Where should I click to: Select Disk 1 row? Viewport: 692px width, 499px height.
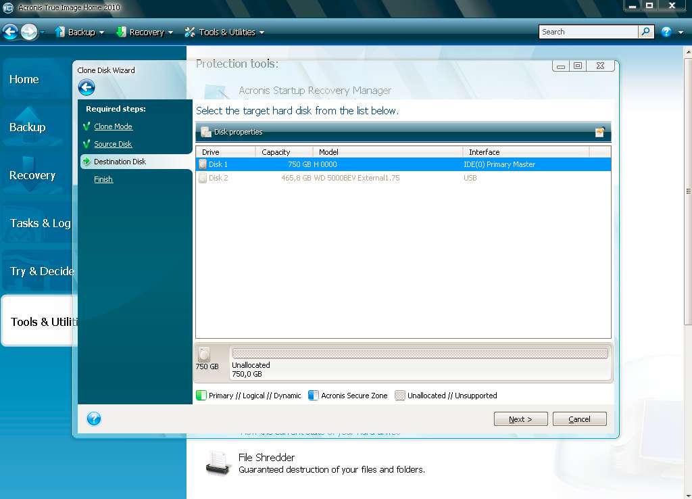(x=403, y=164)
